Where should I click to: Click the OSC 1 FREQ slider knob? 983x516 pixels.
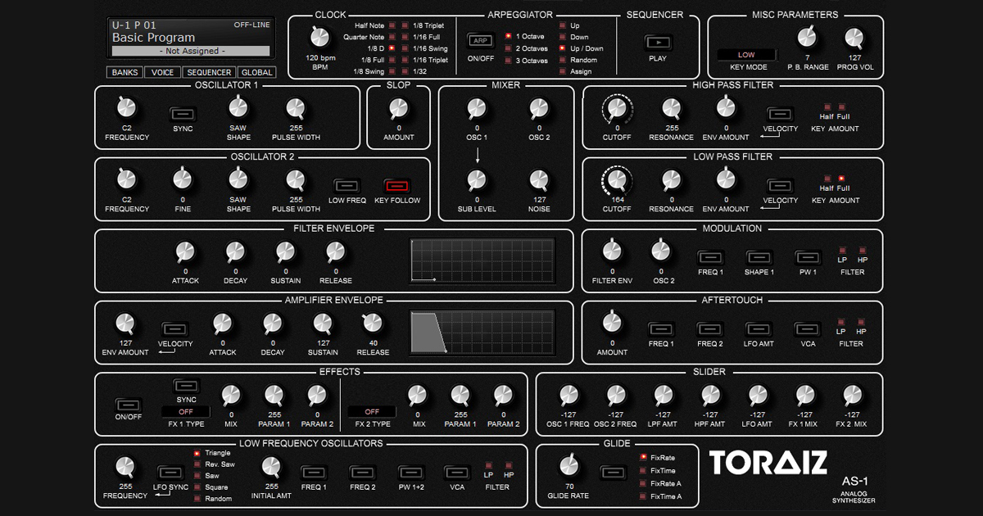point(569,395)
